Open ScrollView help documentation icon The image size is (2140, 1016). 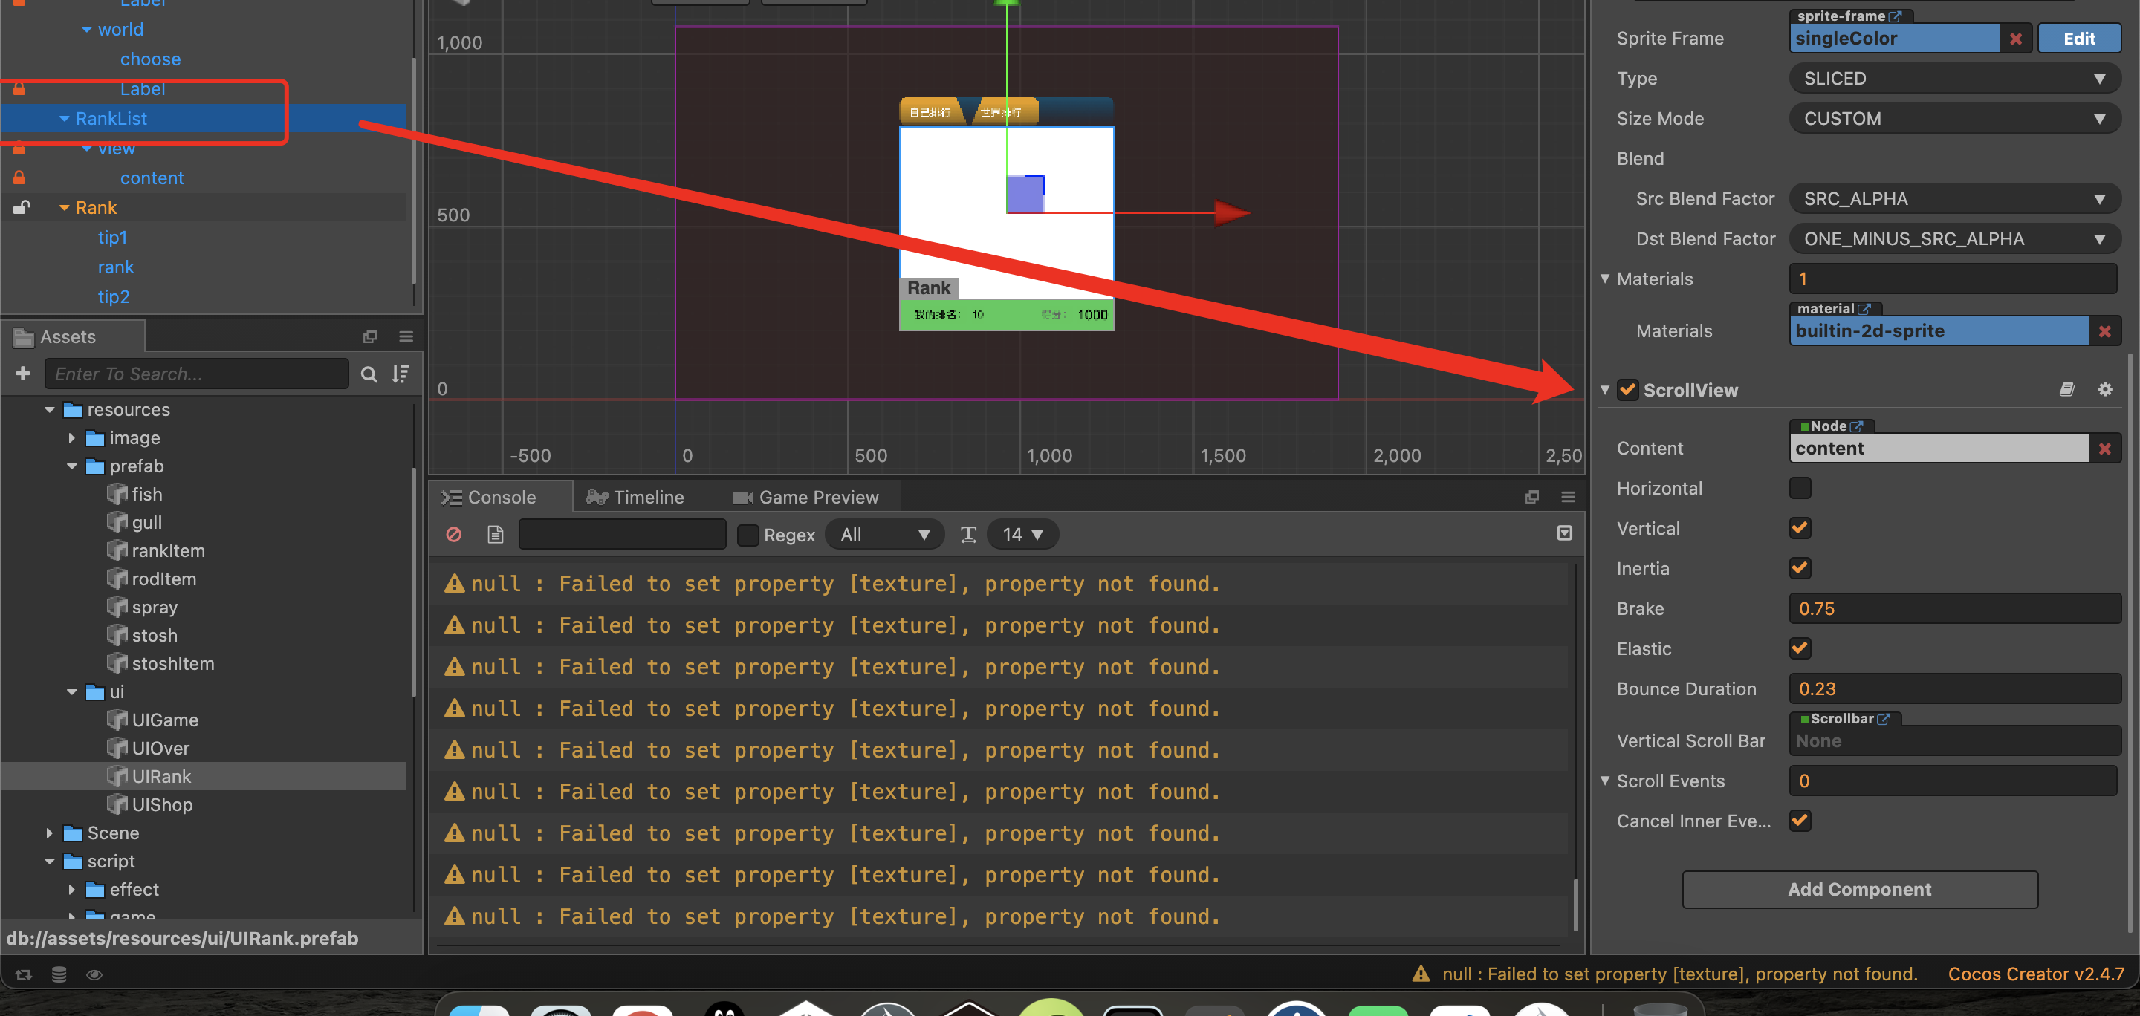[x=2066, y=389]
